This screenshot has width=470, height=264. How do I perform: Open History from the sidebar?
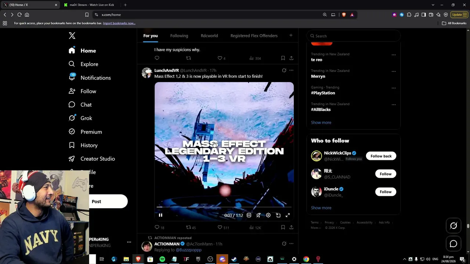[83, 145]
